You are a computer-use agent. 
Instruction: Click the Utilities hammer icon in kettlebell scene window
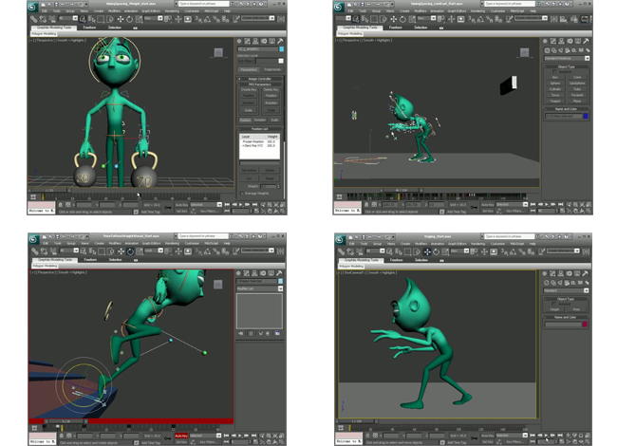(282, 41)
